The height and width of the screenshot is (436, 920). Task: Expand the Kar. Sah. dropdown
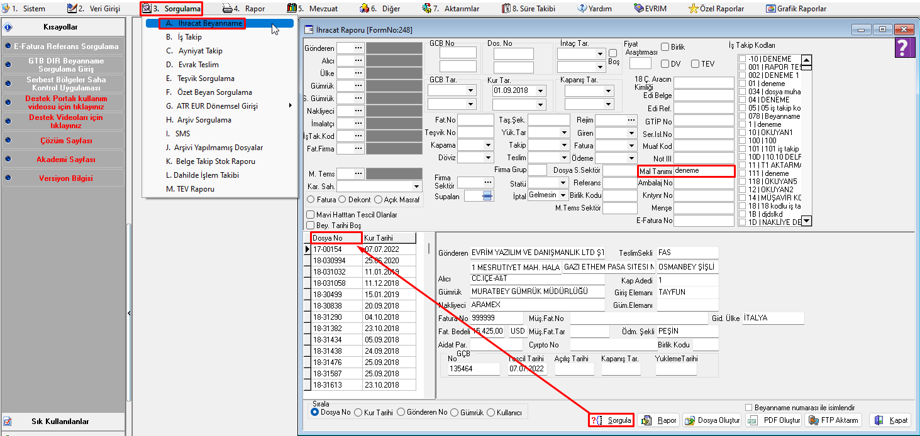(416, 187)
